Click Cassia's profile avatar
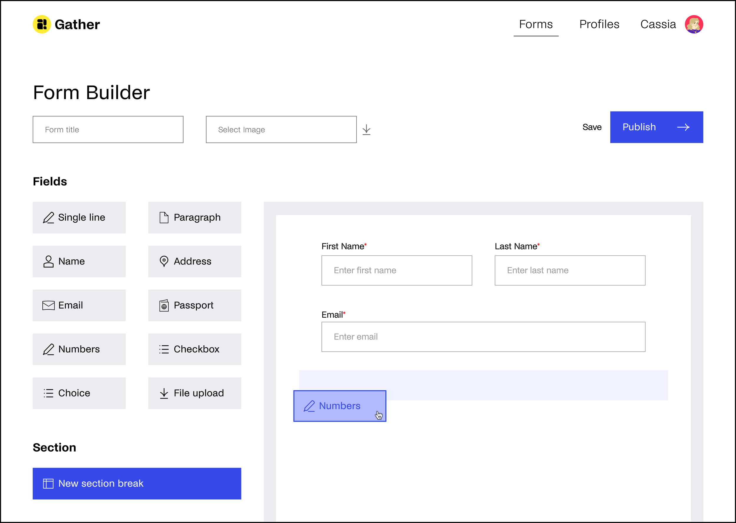 pyautogui.click(x=694, y=24)
